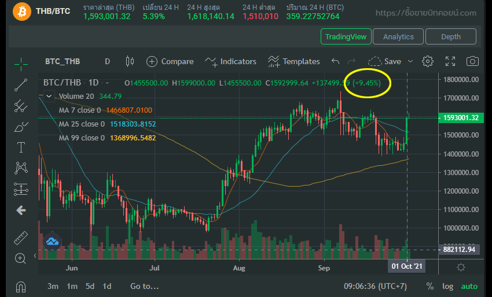Select the pitchfork drawing tool

(21, 106)
